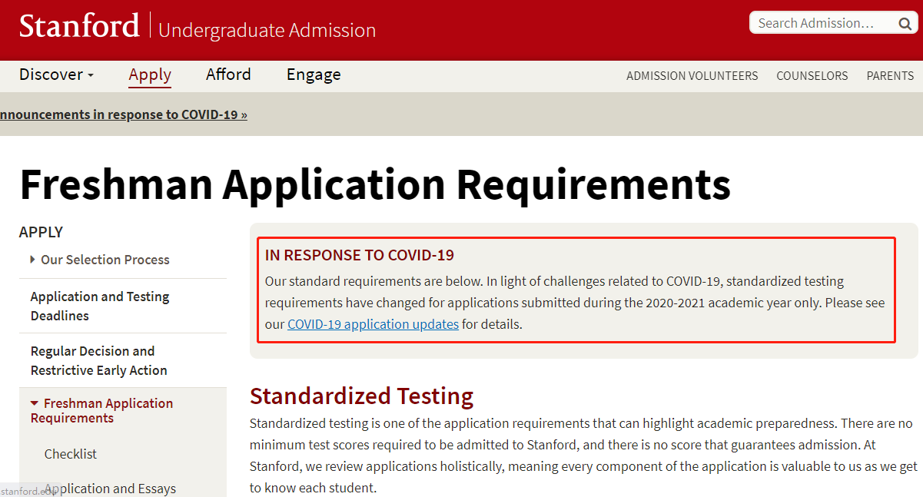Image resolution: width=923 pixels, height=497 pixels.
Task: Open the Counselors link
Action: point(812,76)
